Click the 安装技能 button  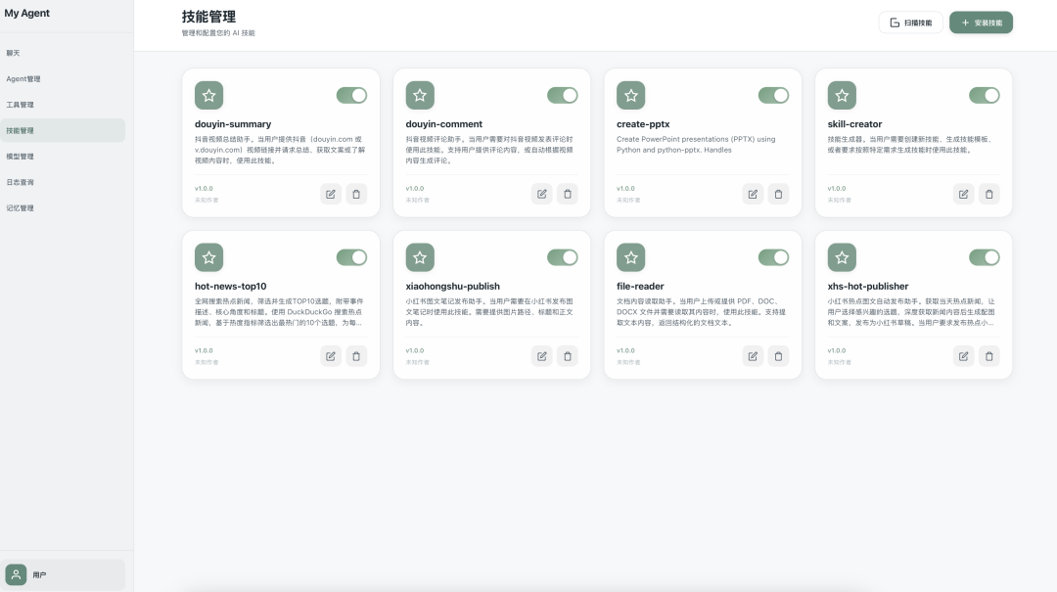[x=981, y=23]
